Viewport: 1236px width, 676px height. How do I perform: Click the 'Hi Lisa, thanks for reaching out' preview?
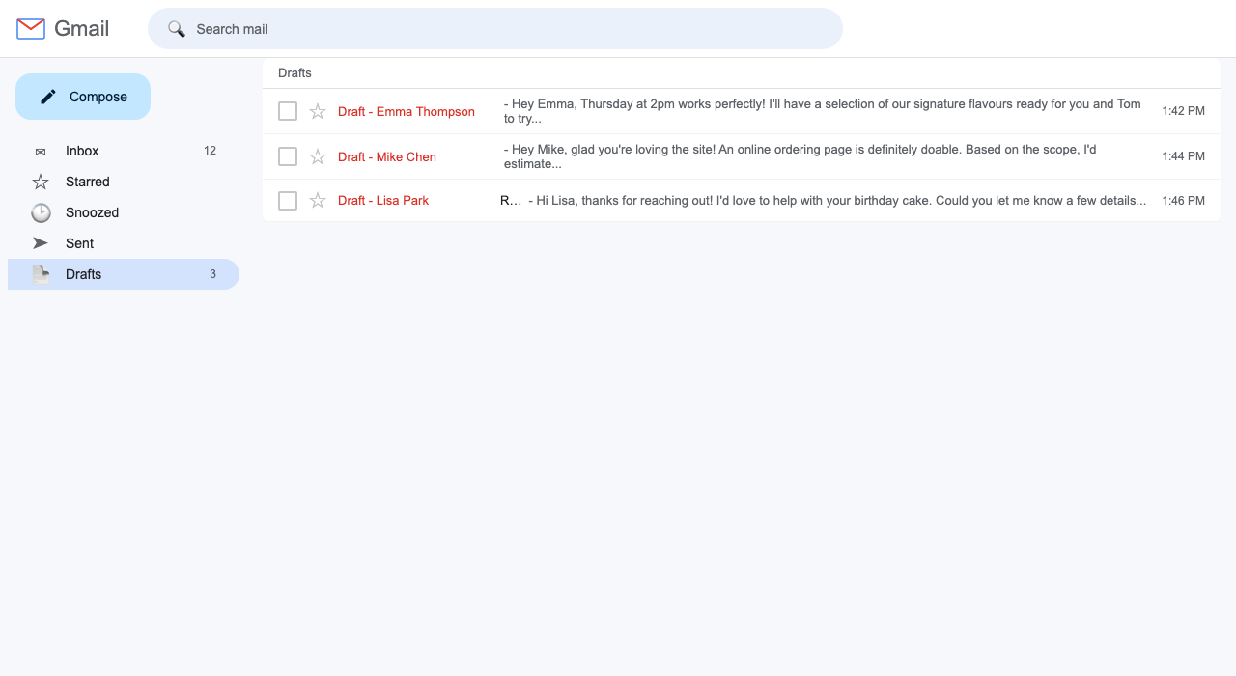[x=837, y=201]
